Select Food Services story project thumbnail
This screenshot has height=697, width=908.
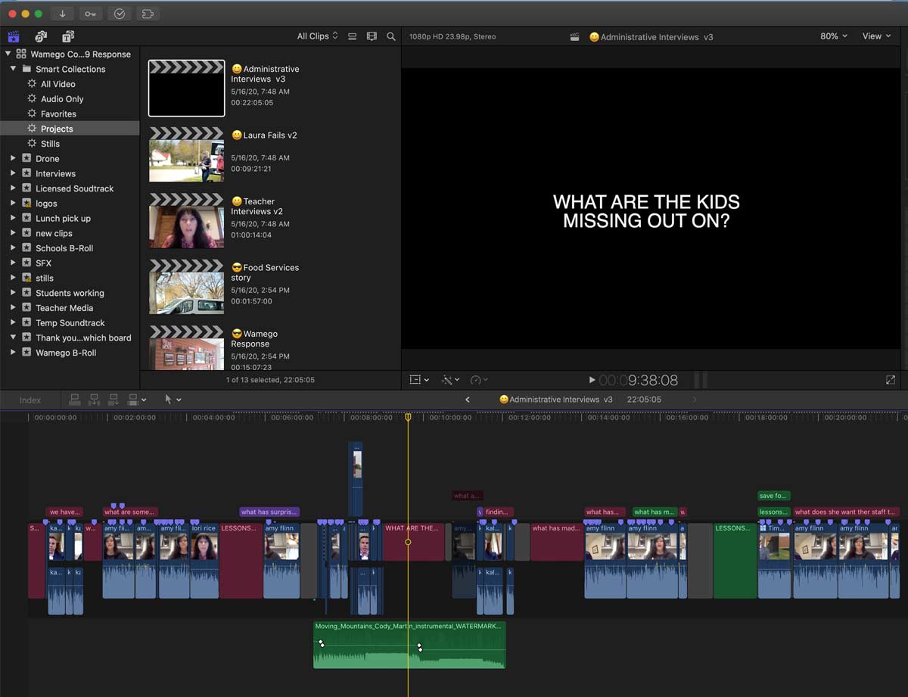186,287
